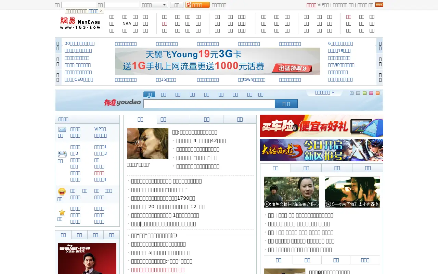438x274 pixels.
Task: Click the orange button in the login bar
Action: [197, 5]
